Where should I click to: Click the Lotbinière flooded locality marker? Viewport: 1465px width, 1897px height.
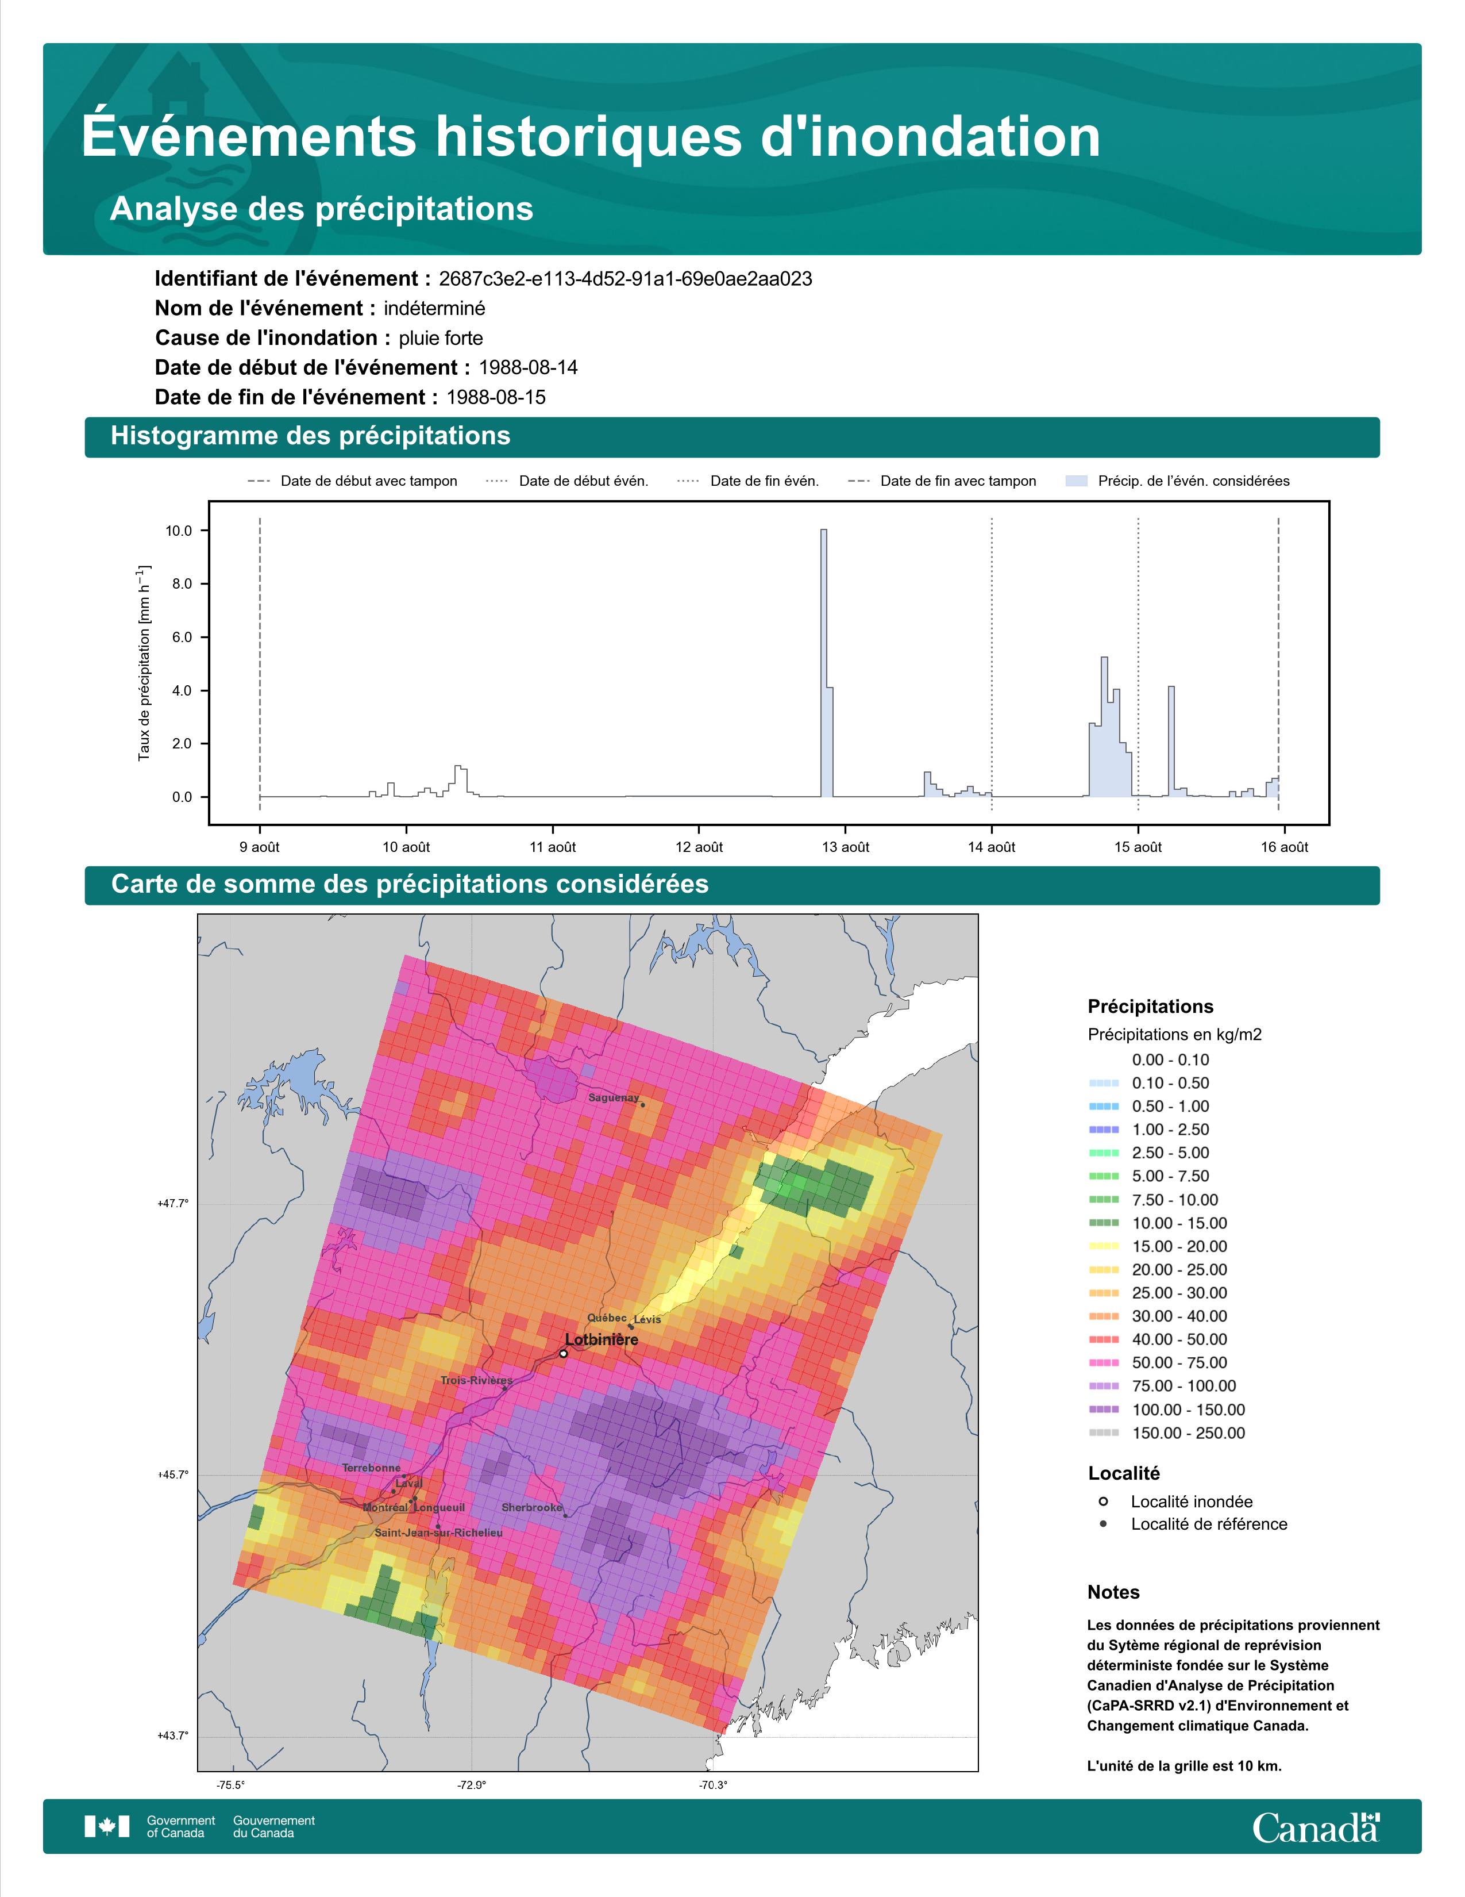(563, 1353)
